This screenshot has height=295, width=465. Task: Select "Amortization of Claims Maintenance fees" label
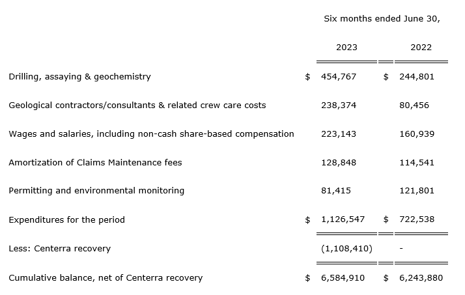pyautogui.click(x=95, y=162)
